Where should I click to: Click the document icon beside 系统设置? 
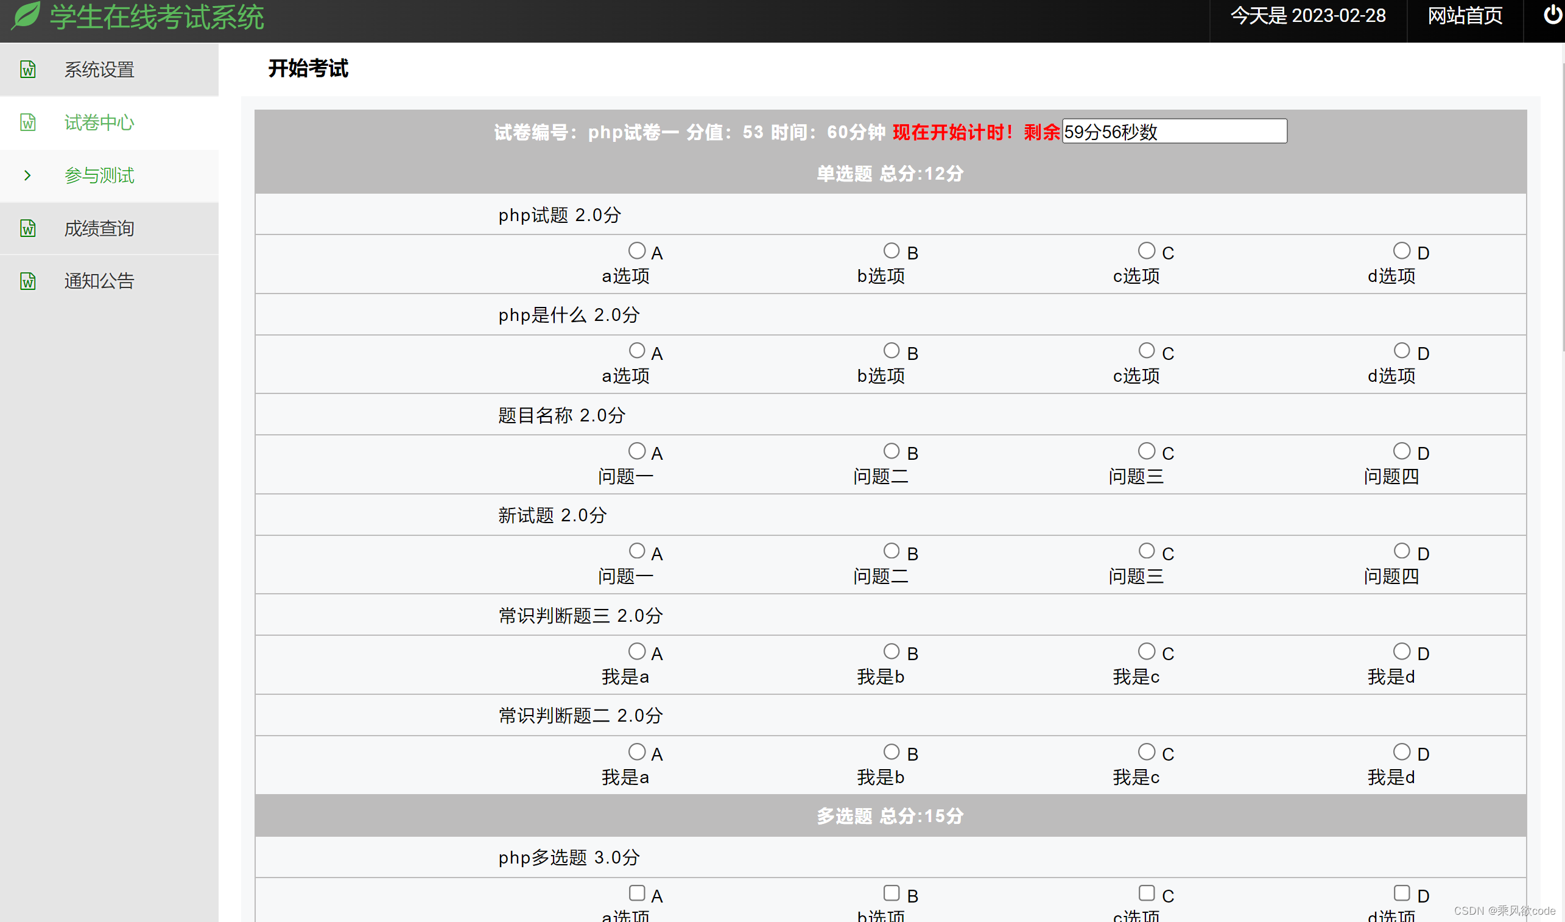tap(28, 69)
